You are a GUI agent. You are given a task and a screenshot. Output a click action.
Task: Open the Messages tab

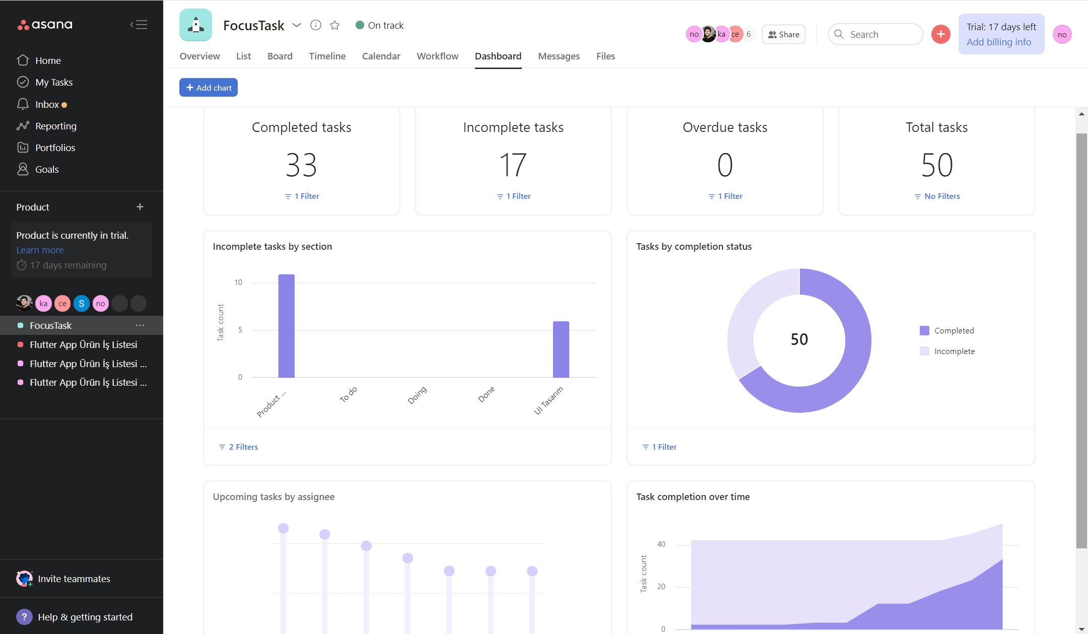559,56
